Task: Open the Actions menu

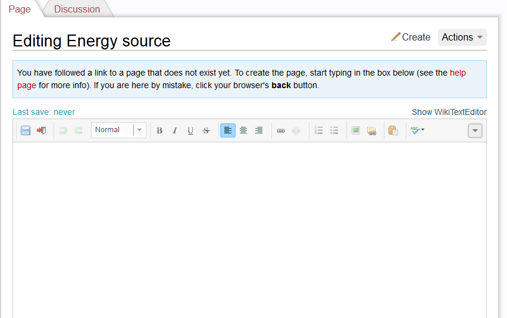Action: [x=462, y=37]
